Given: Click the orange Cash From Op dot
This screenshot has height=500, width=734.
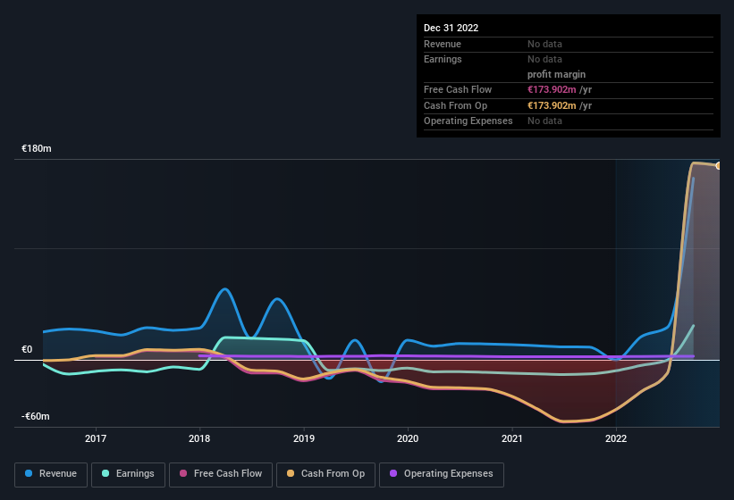Looking at the screenshot, I should tap(291, 473).
